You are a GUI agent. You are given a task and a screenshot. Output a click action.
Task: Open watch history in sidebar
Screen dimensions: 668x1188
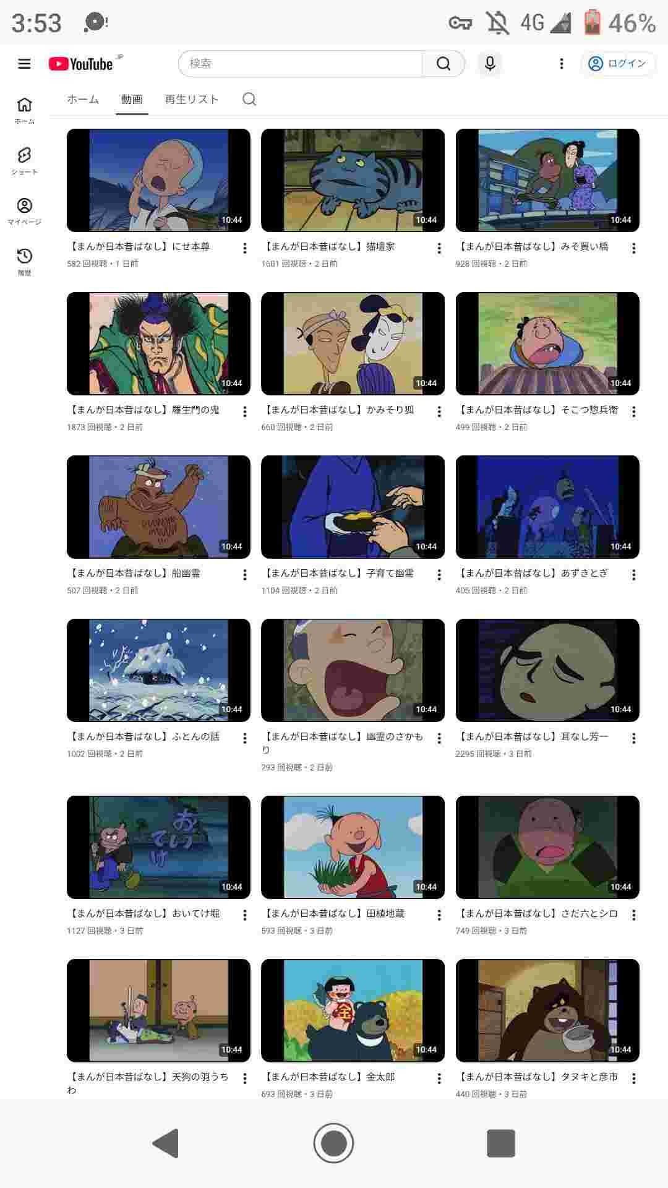point(25,262)
